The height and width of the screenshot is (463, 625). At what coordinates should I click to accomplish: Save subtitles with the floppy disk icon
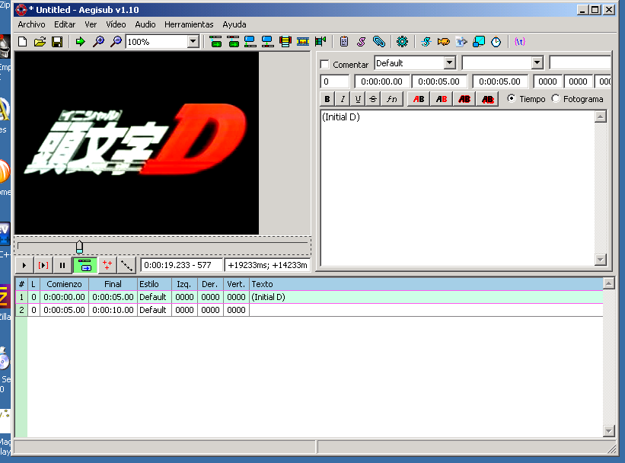(57, 41)
